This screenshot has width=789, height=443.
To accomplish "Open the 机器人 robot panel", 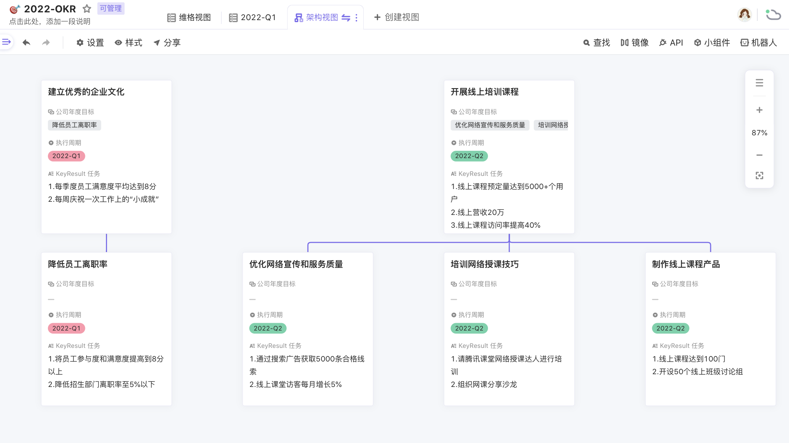I will pyautogui.click(x=758, y=43).
